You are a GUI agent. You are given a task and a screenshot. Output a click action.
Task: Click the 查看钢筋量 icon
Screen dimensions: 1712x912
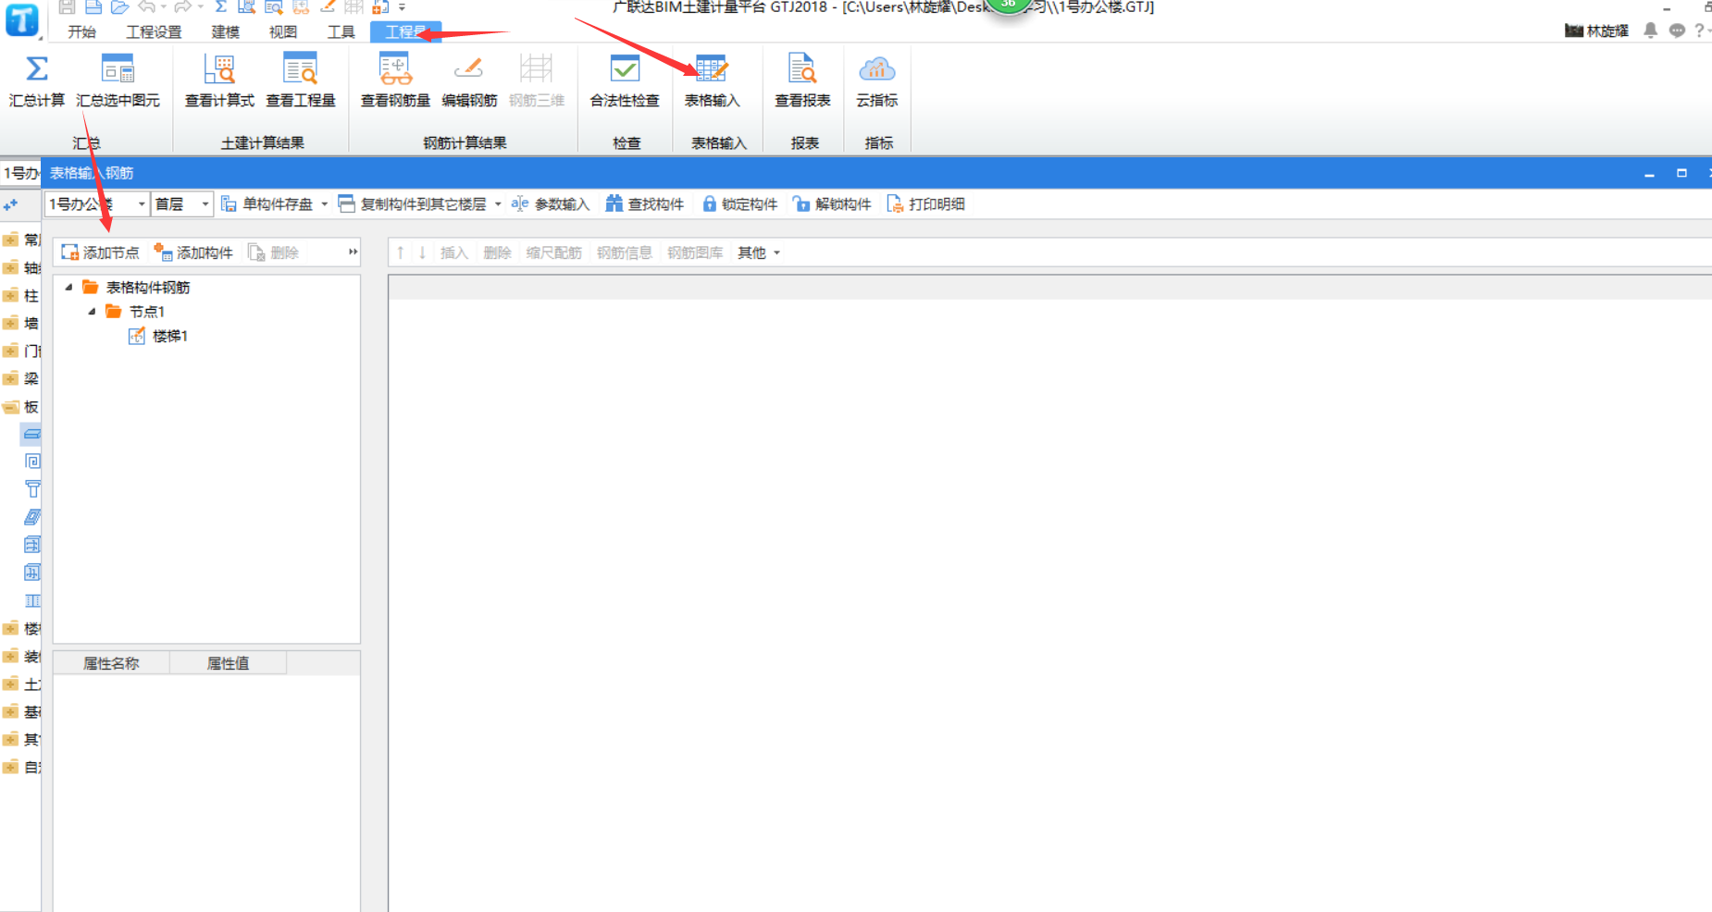(395, 69)
